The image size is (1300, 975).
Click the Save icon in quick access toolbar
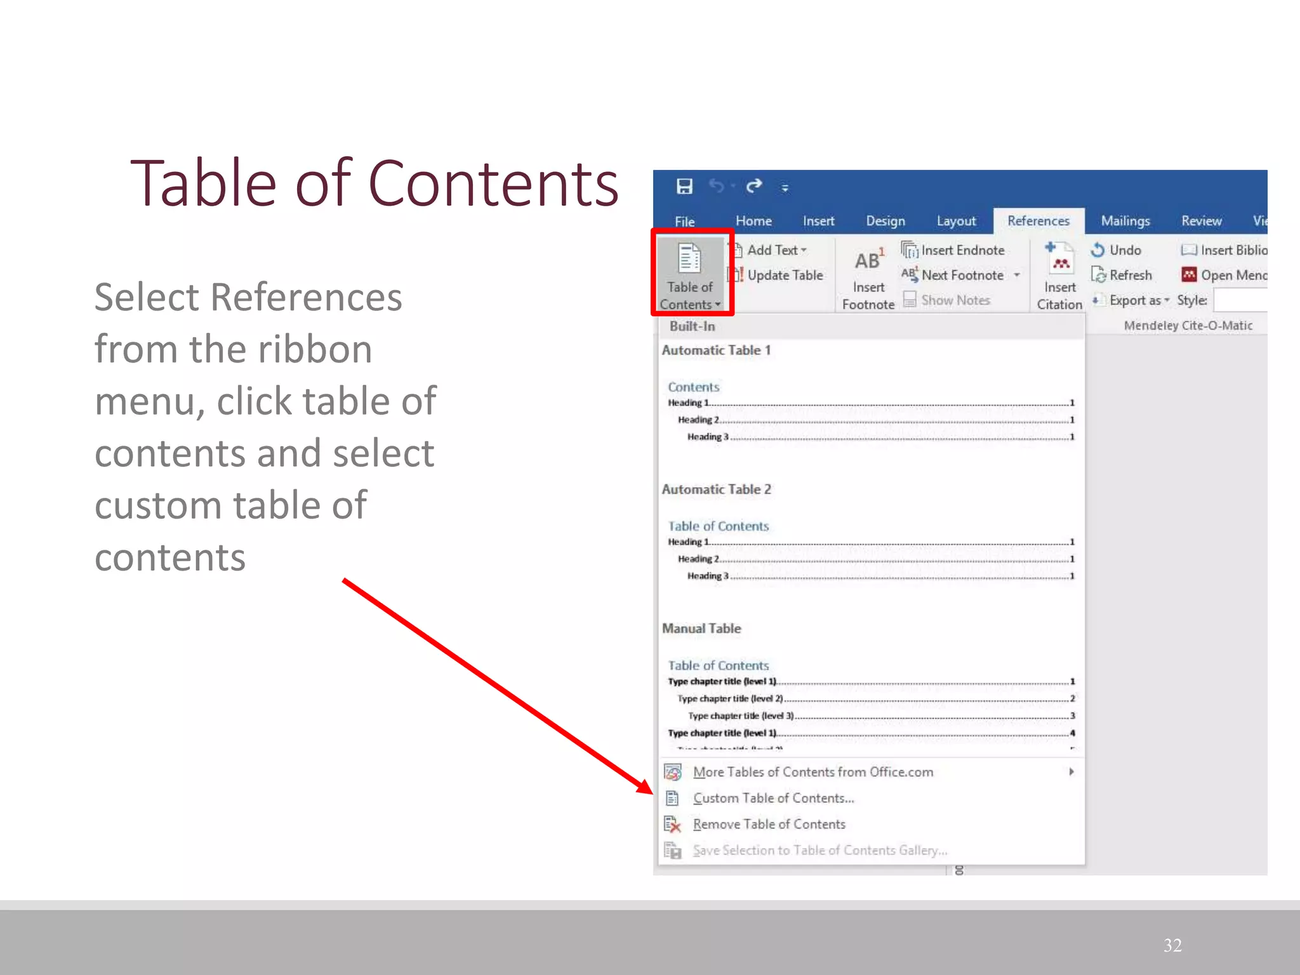(684, 186)
